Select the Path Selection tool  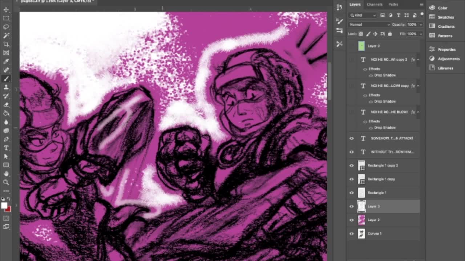click(x=6, y=157)
